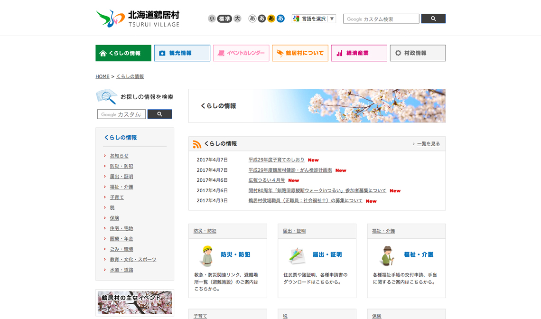The width and height of the screenshot is (541, 319).
Task: Click the orange RSS feed icon
Action: coord(197,144)
